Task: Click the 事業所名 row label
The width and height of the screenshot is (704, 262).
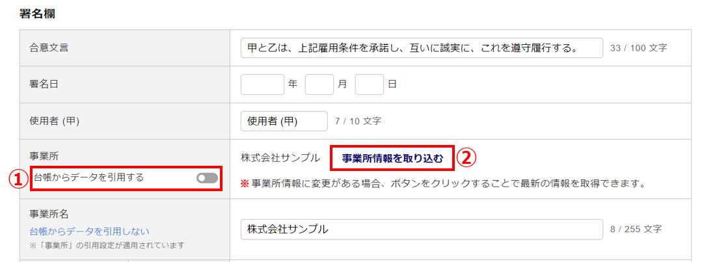Action: [49, 214]
